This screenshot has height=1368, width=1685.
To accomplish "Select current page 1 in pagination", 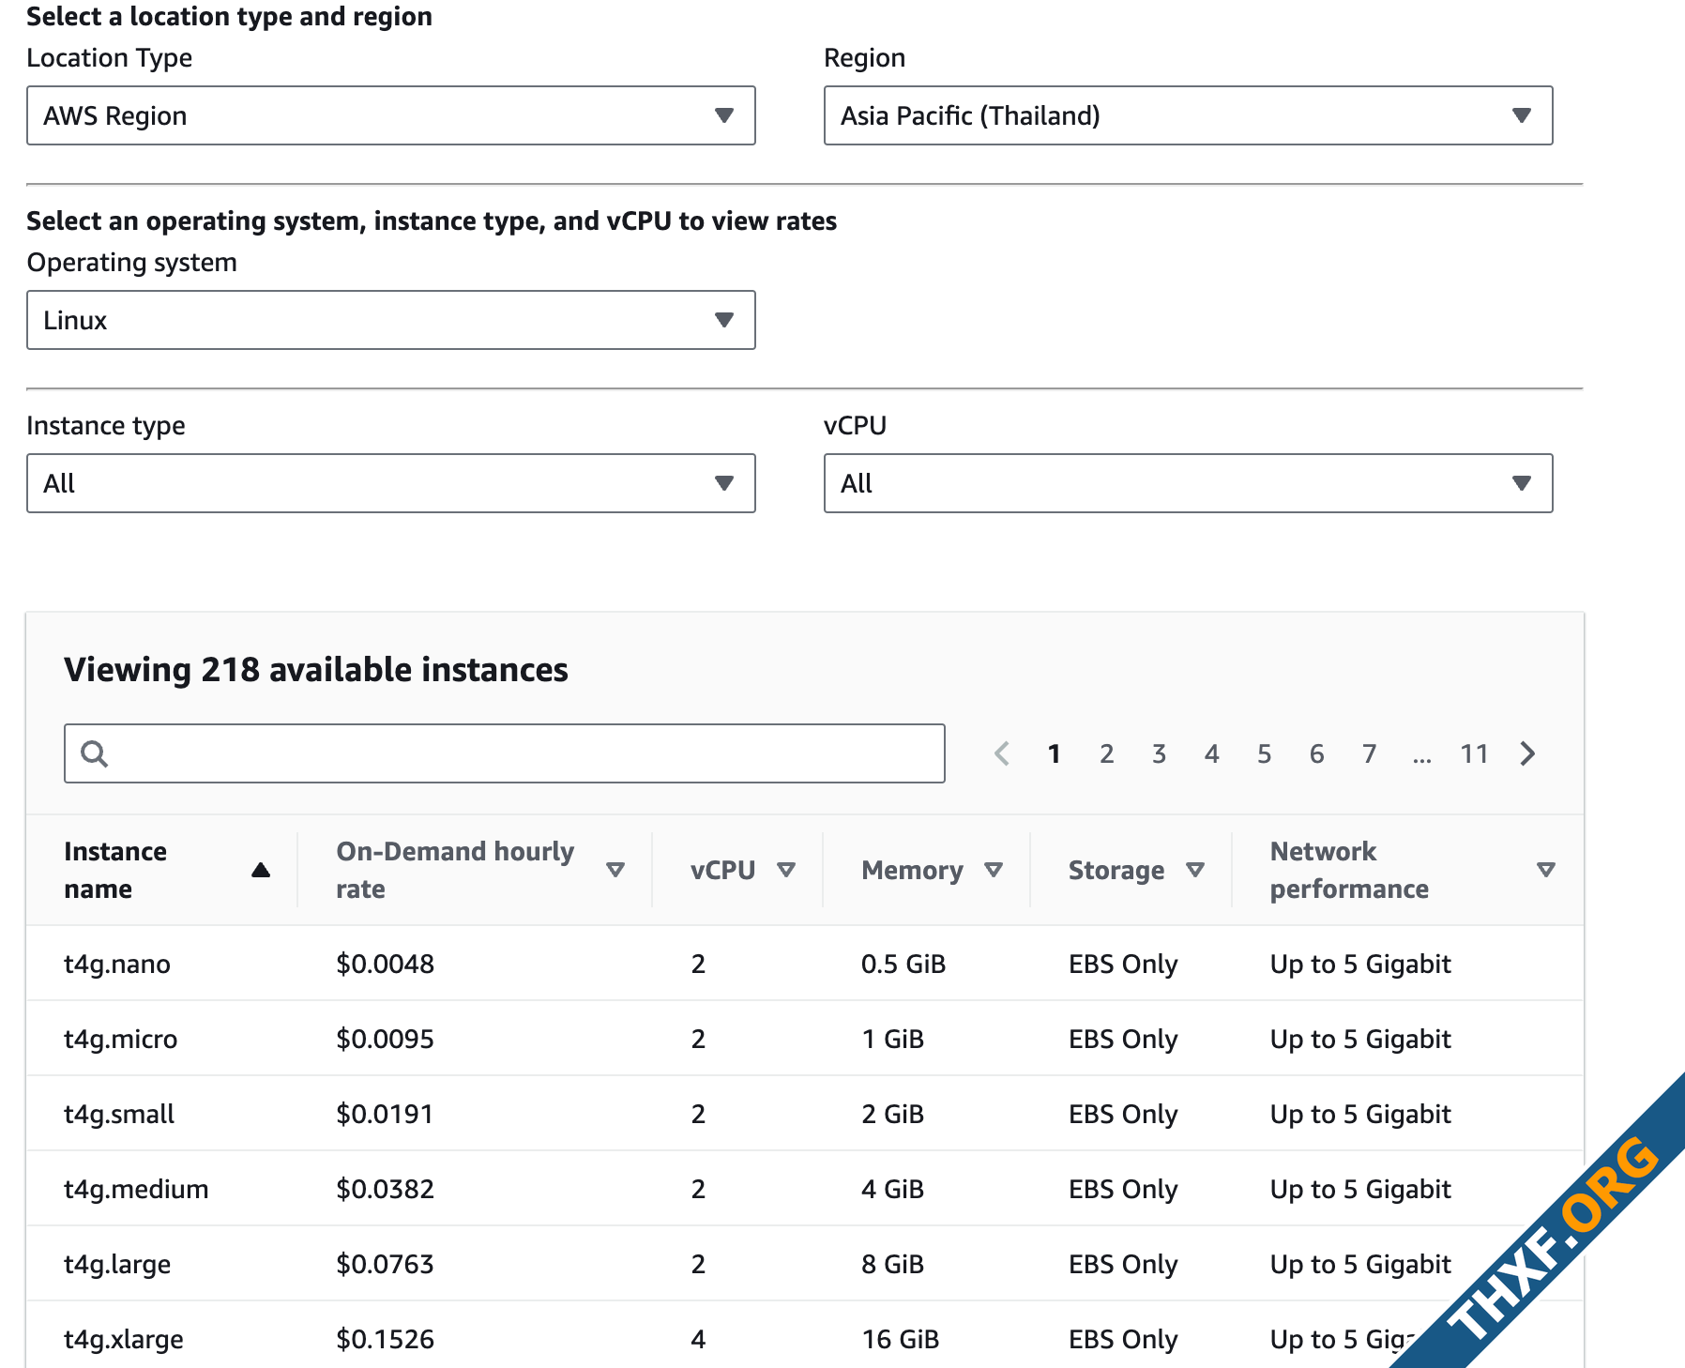I will pyautogui.click(x=1055, y=753).
